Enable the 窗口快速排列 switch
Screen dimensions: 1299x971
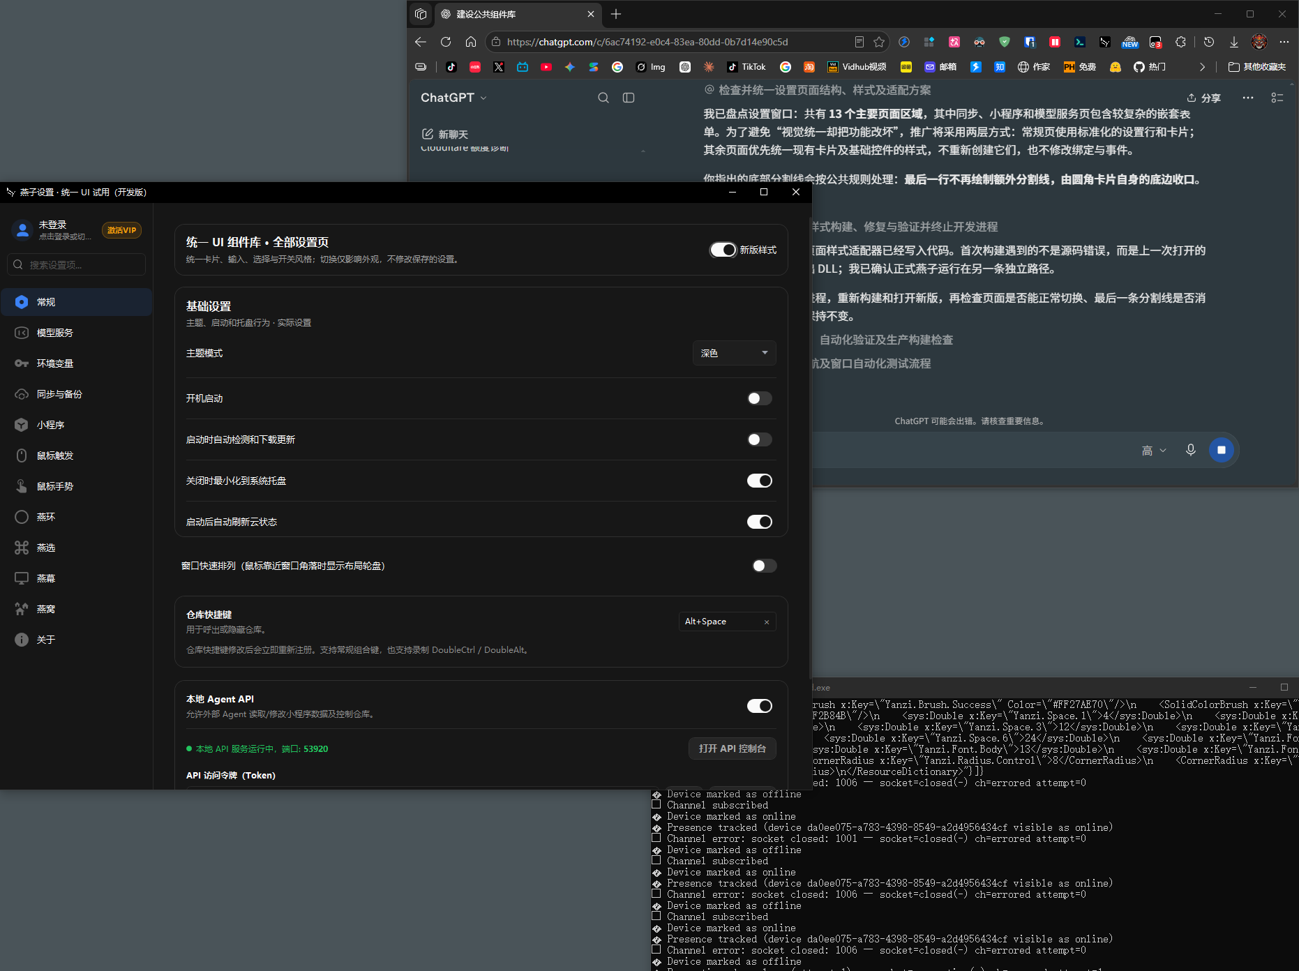point(764,566)
